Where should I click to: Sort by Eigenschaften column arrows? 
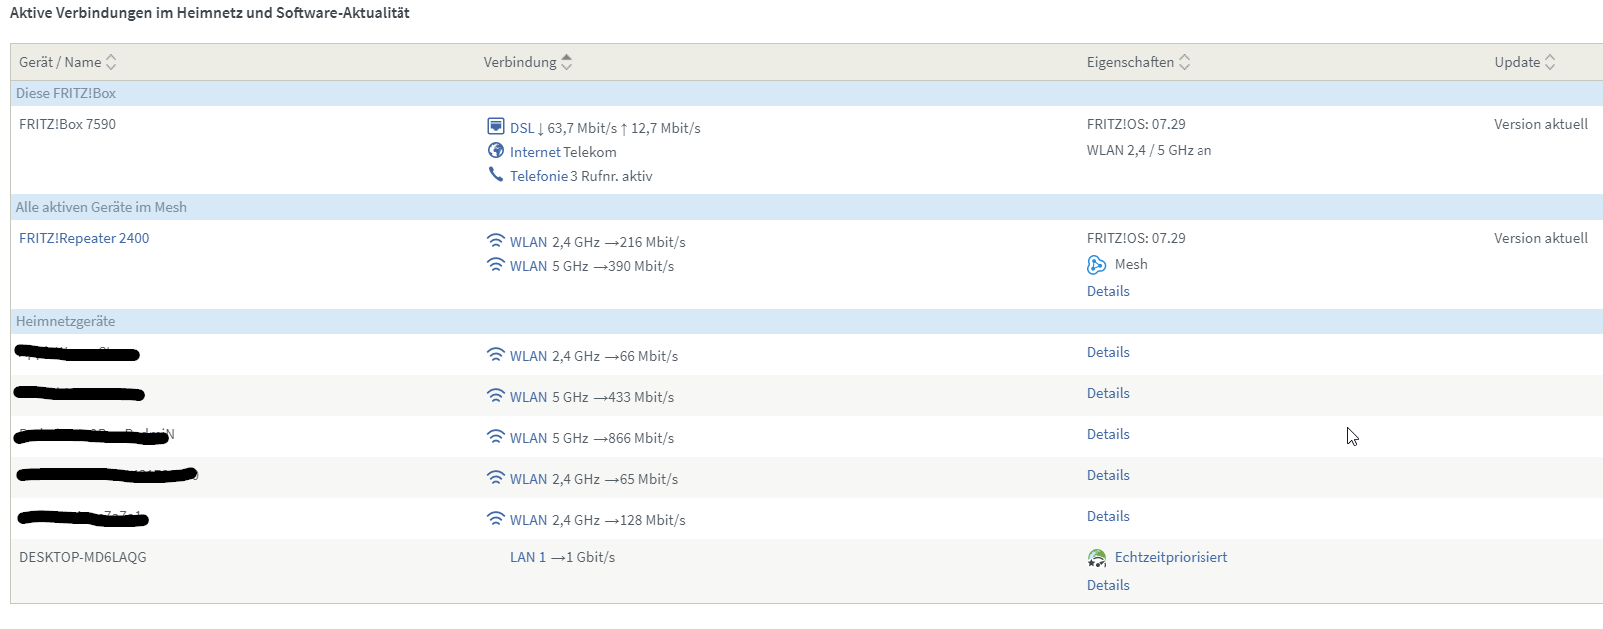coord(1185,62)
